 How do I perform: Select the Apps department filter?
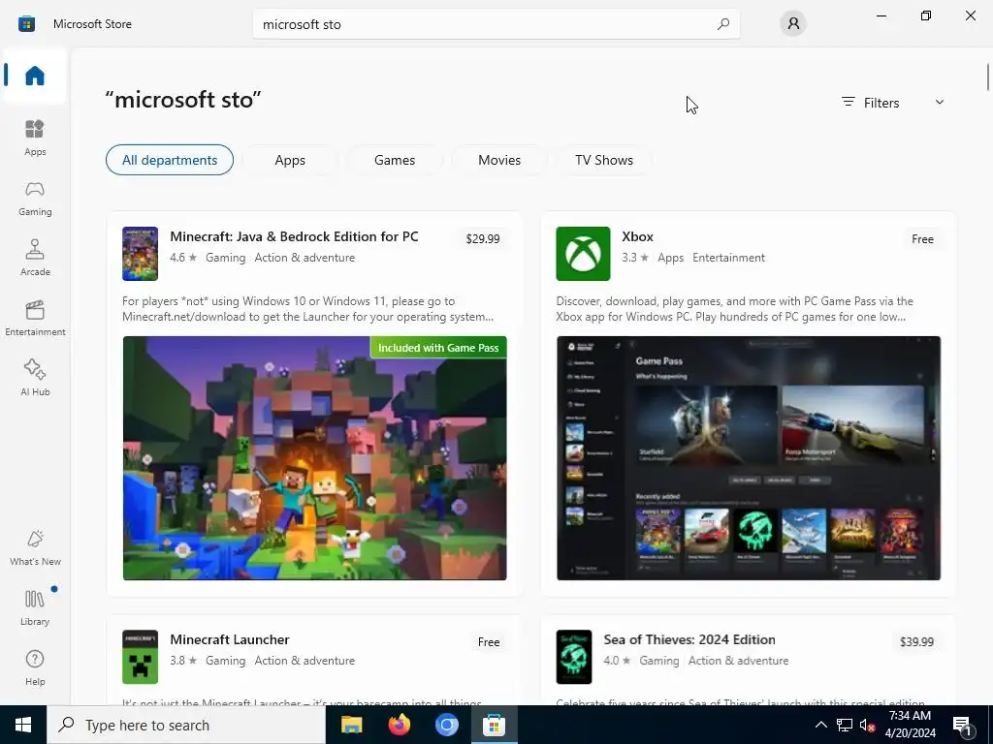point(290,160)
